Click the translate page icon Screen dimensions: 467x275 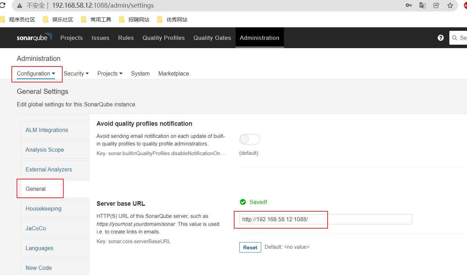click(x=422, y=5)
